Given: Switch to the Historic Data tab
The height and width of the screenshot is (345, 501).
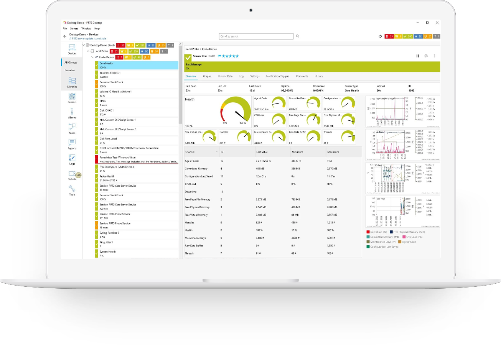Looking at the screenshot, I should 225,76.
